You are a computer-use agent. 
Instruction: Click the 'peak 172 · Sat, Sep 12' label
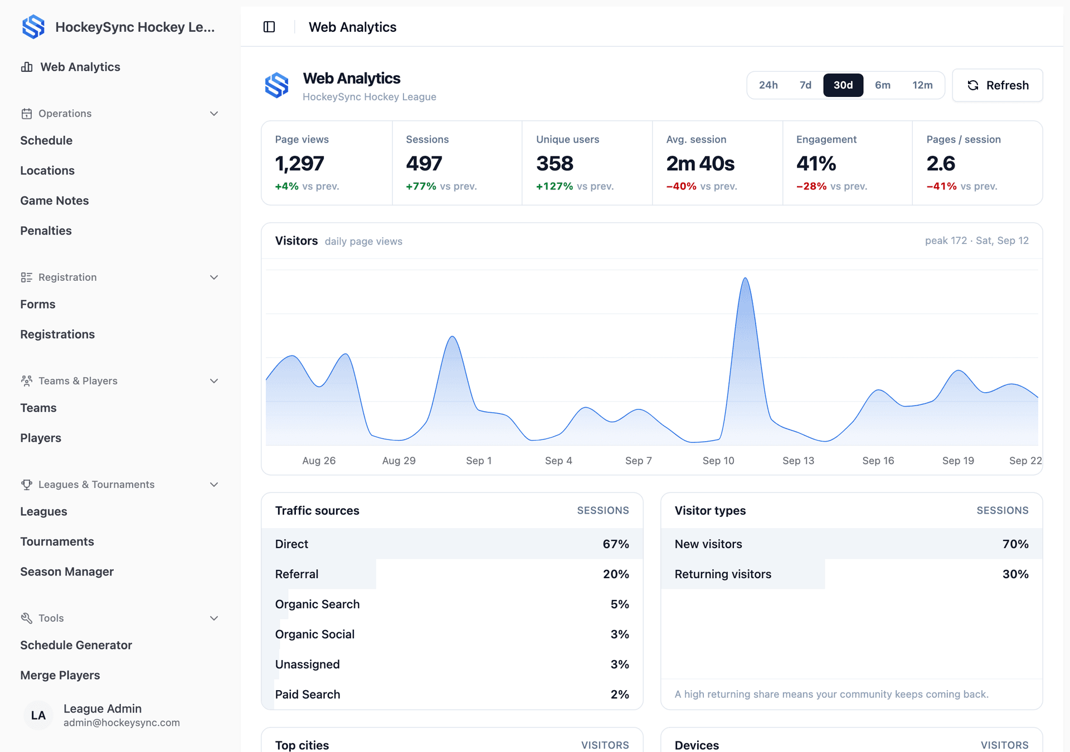point(977,241)
